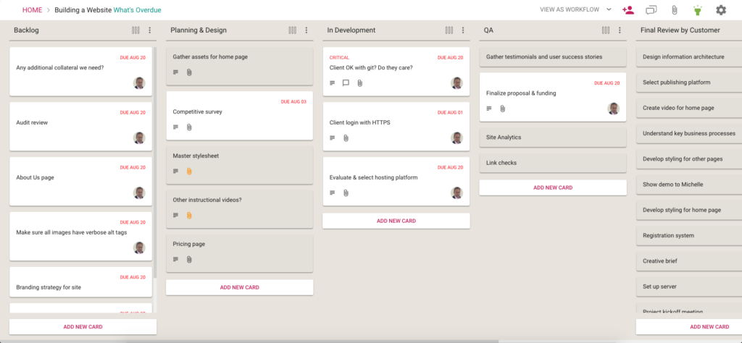Click the What's Overdue filter link

click(x=137, y=10)
